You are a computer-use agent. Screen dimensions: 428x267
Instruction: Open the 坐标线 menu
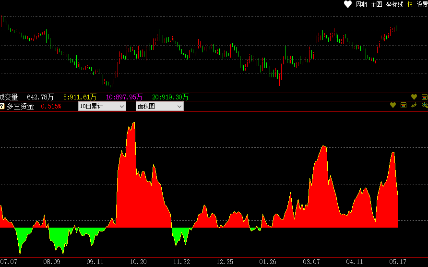394,4
